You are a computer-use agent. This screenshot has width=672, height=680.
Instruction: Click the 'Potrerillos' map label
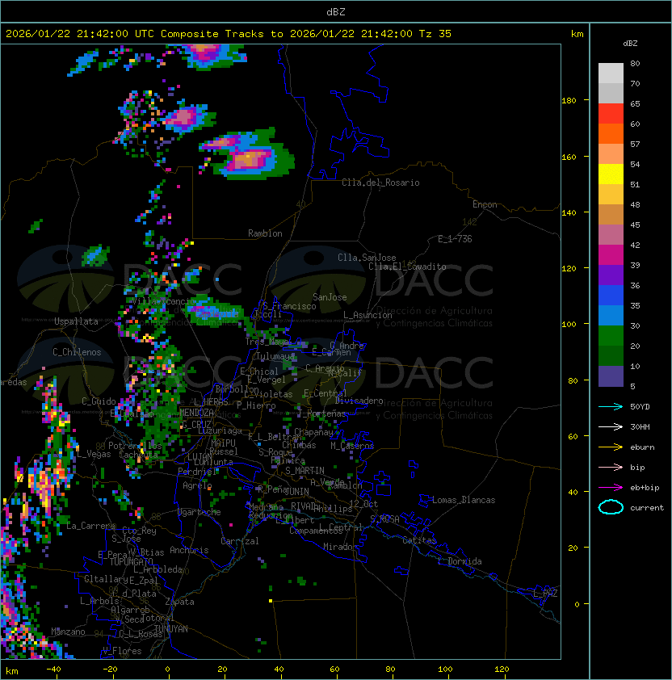(x=135, y=446)
